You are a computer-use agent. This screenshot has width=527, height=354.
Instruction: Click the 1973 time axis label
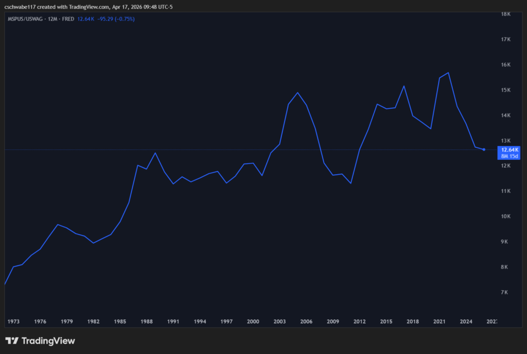[13, 322]
